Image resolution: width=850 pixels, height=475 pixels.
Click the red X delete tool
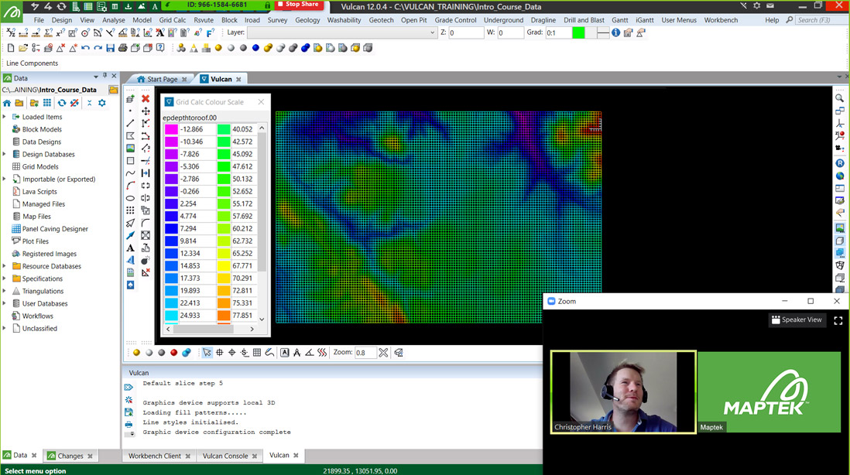(x=146, y=98)
